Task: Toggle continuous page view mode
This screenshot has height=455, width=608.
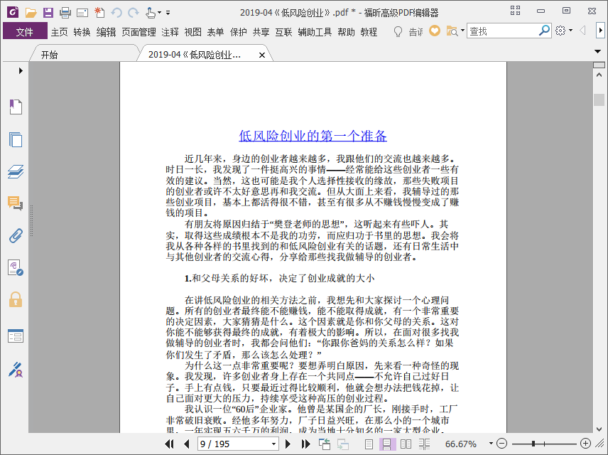Action: point(386,444)
